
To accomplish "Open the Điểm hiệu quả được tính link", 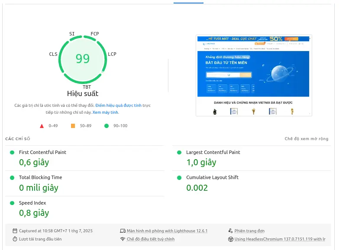I will click(x=118, y=106).
